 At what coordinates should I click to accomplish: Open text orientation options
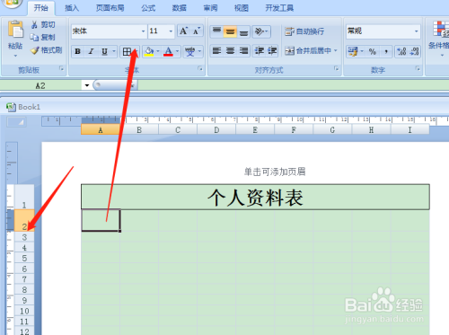click(261, 31)
